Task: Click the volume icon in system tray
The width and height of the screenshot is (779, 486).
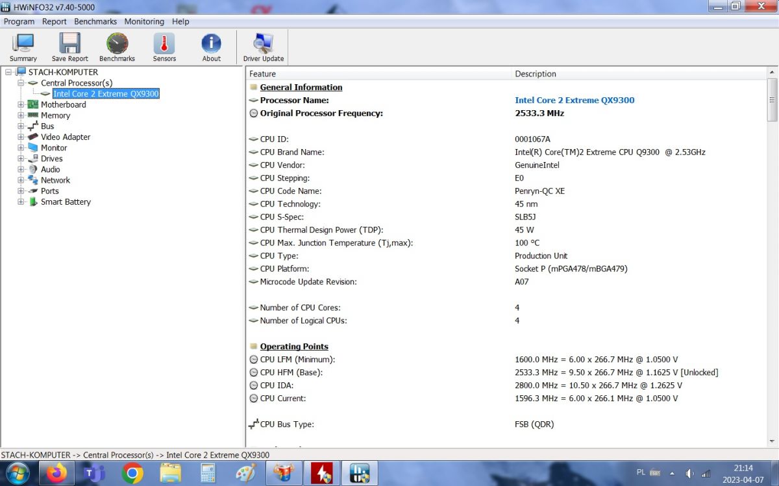Action: pos(689,474)
